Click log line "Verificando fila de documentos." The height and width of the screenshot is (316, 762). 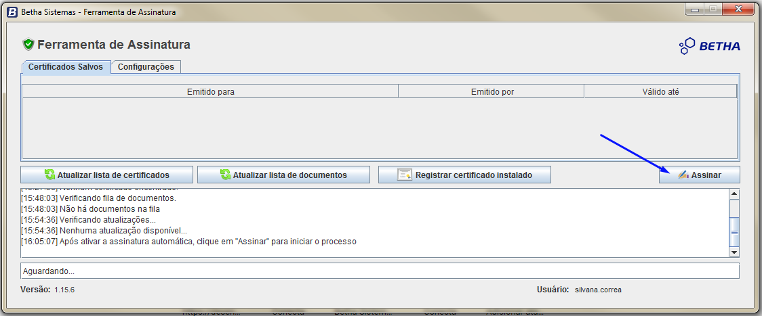(99, 198)
